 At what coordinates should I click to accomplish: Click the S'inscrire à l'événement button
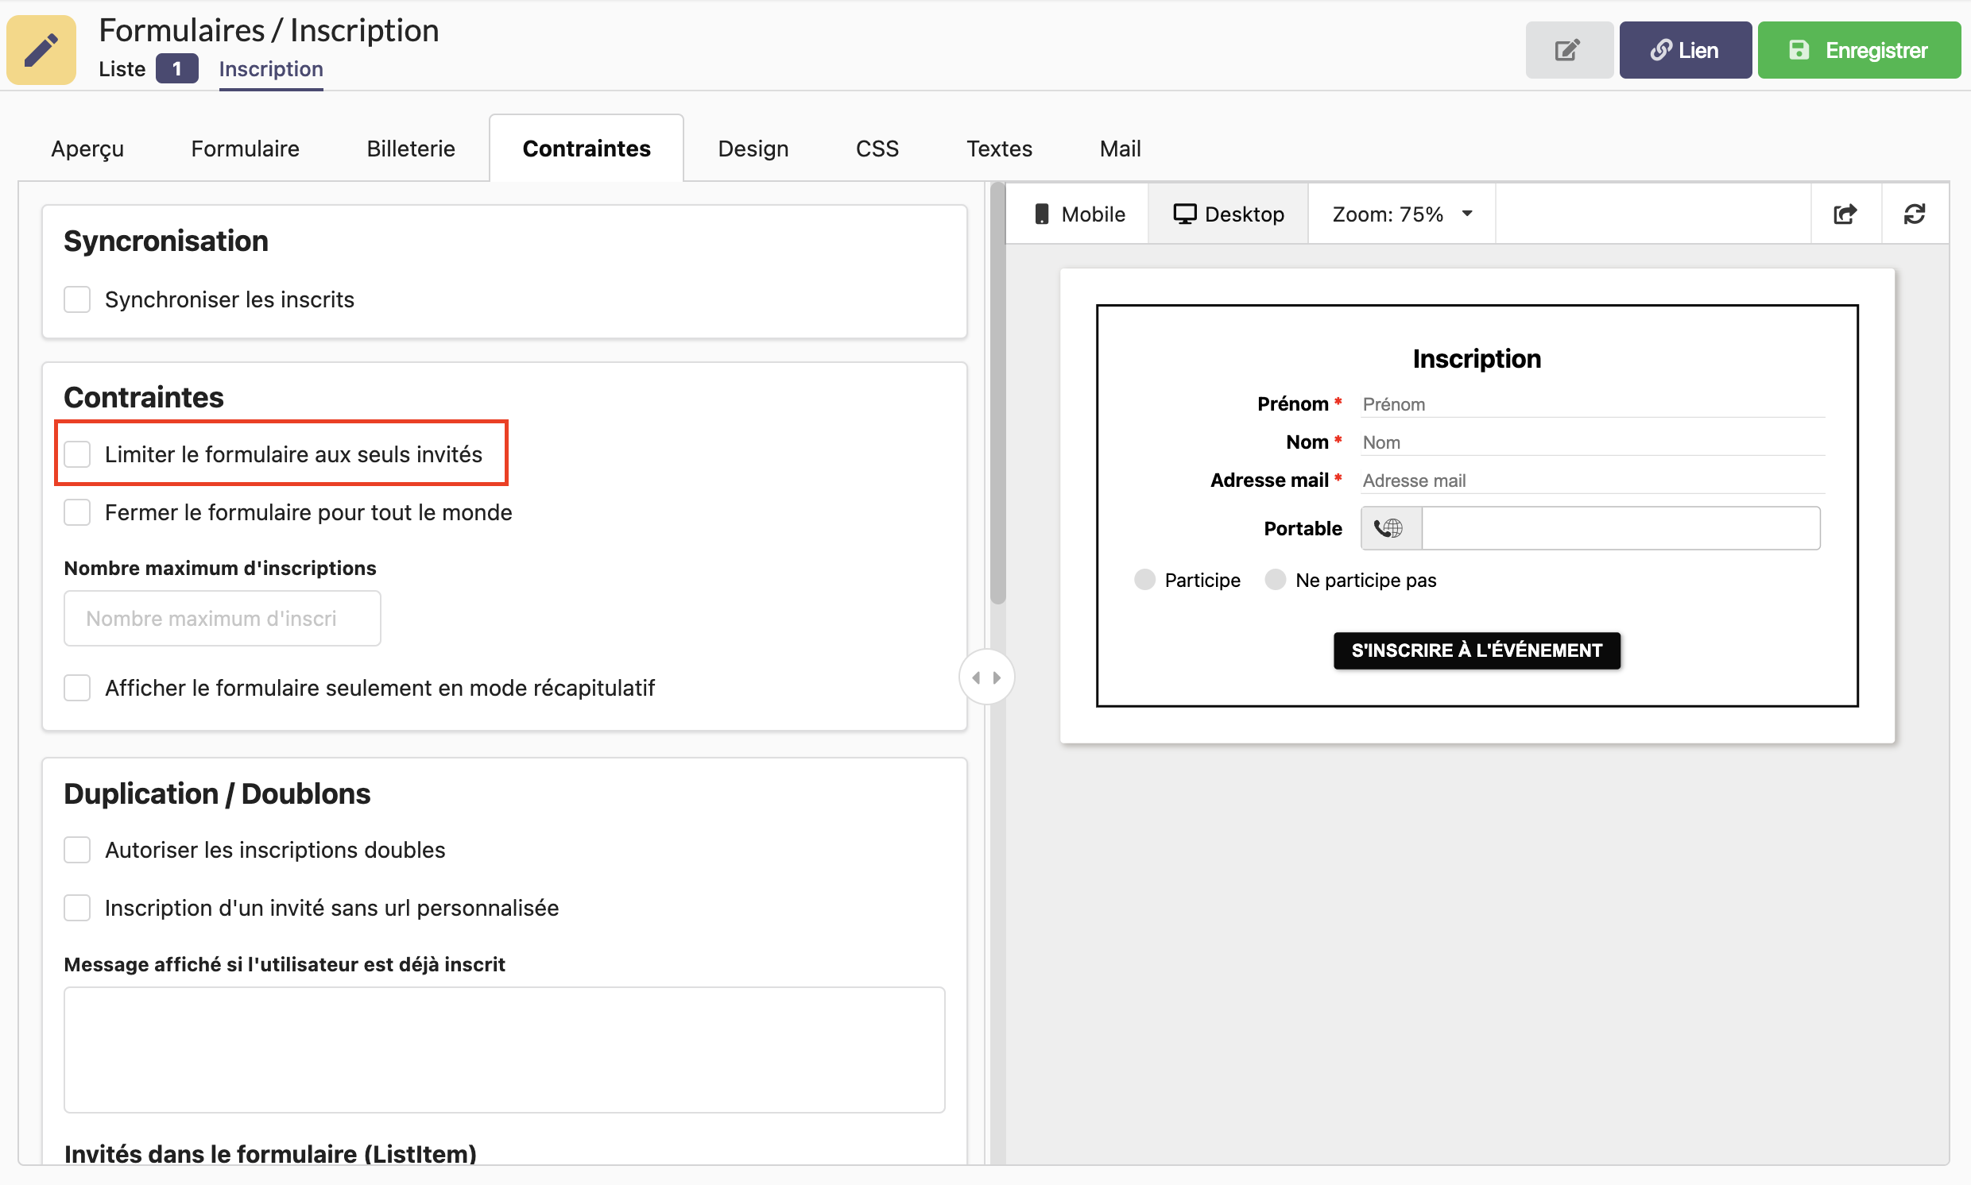point(1476,650)
